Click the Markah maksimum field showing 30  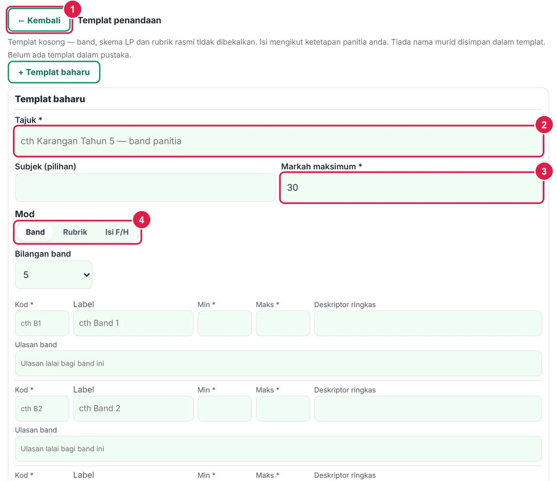[412, 188]
